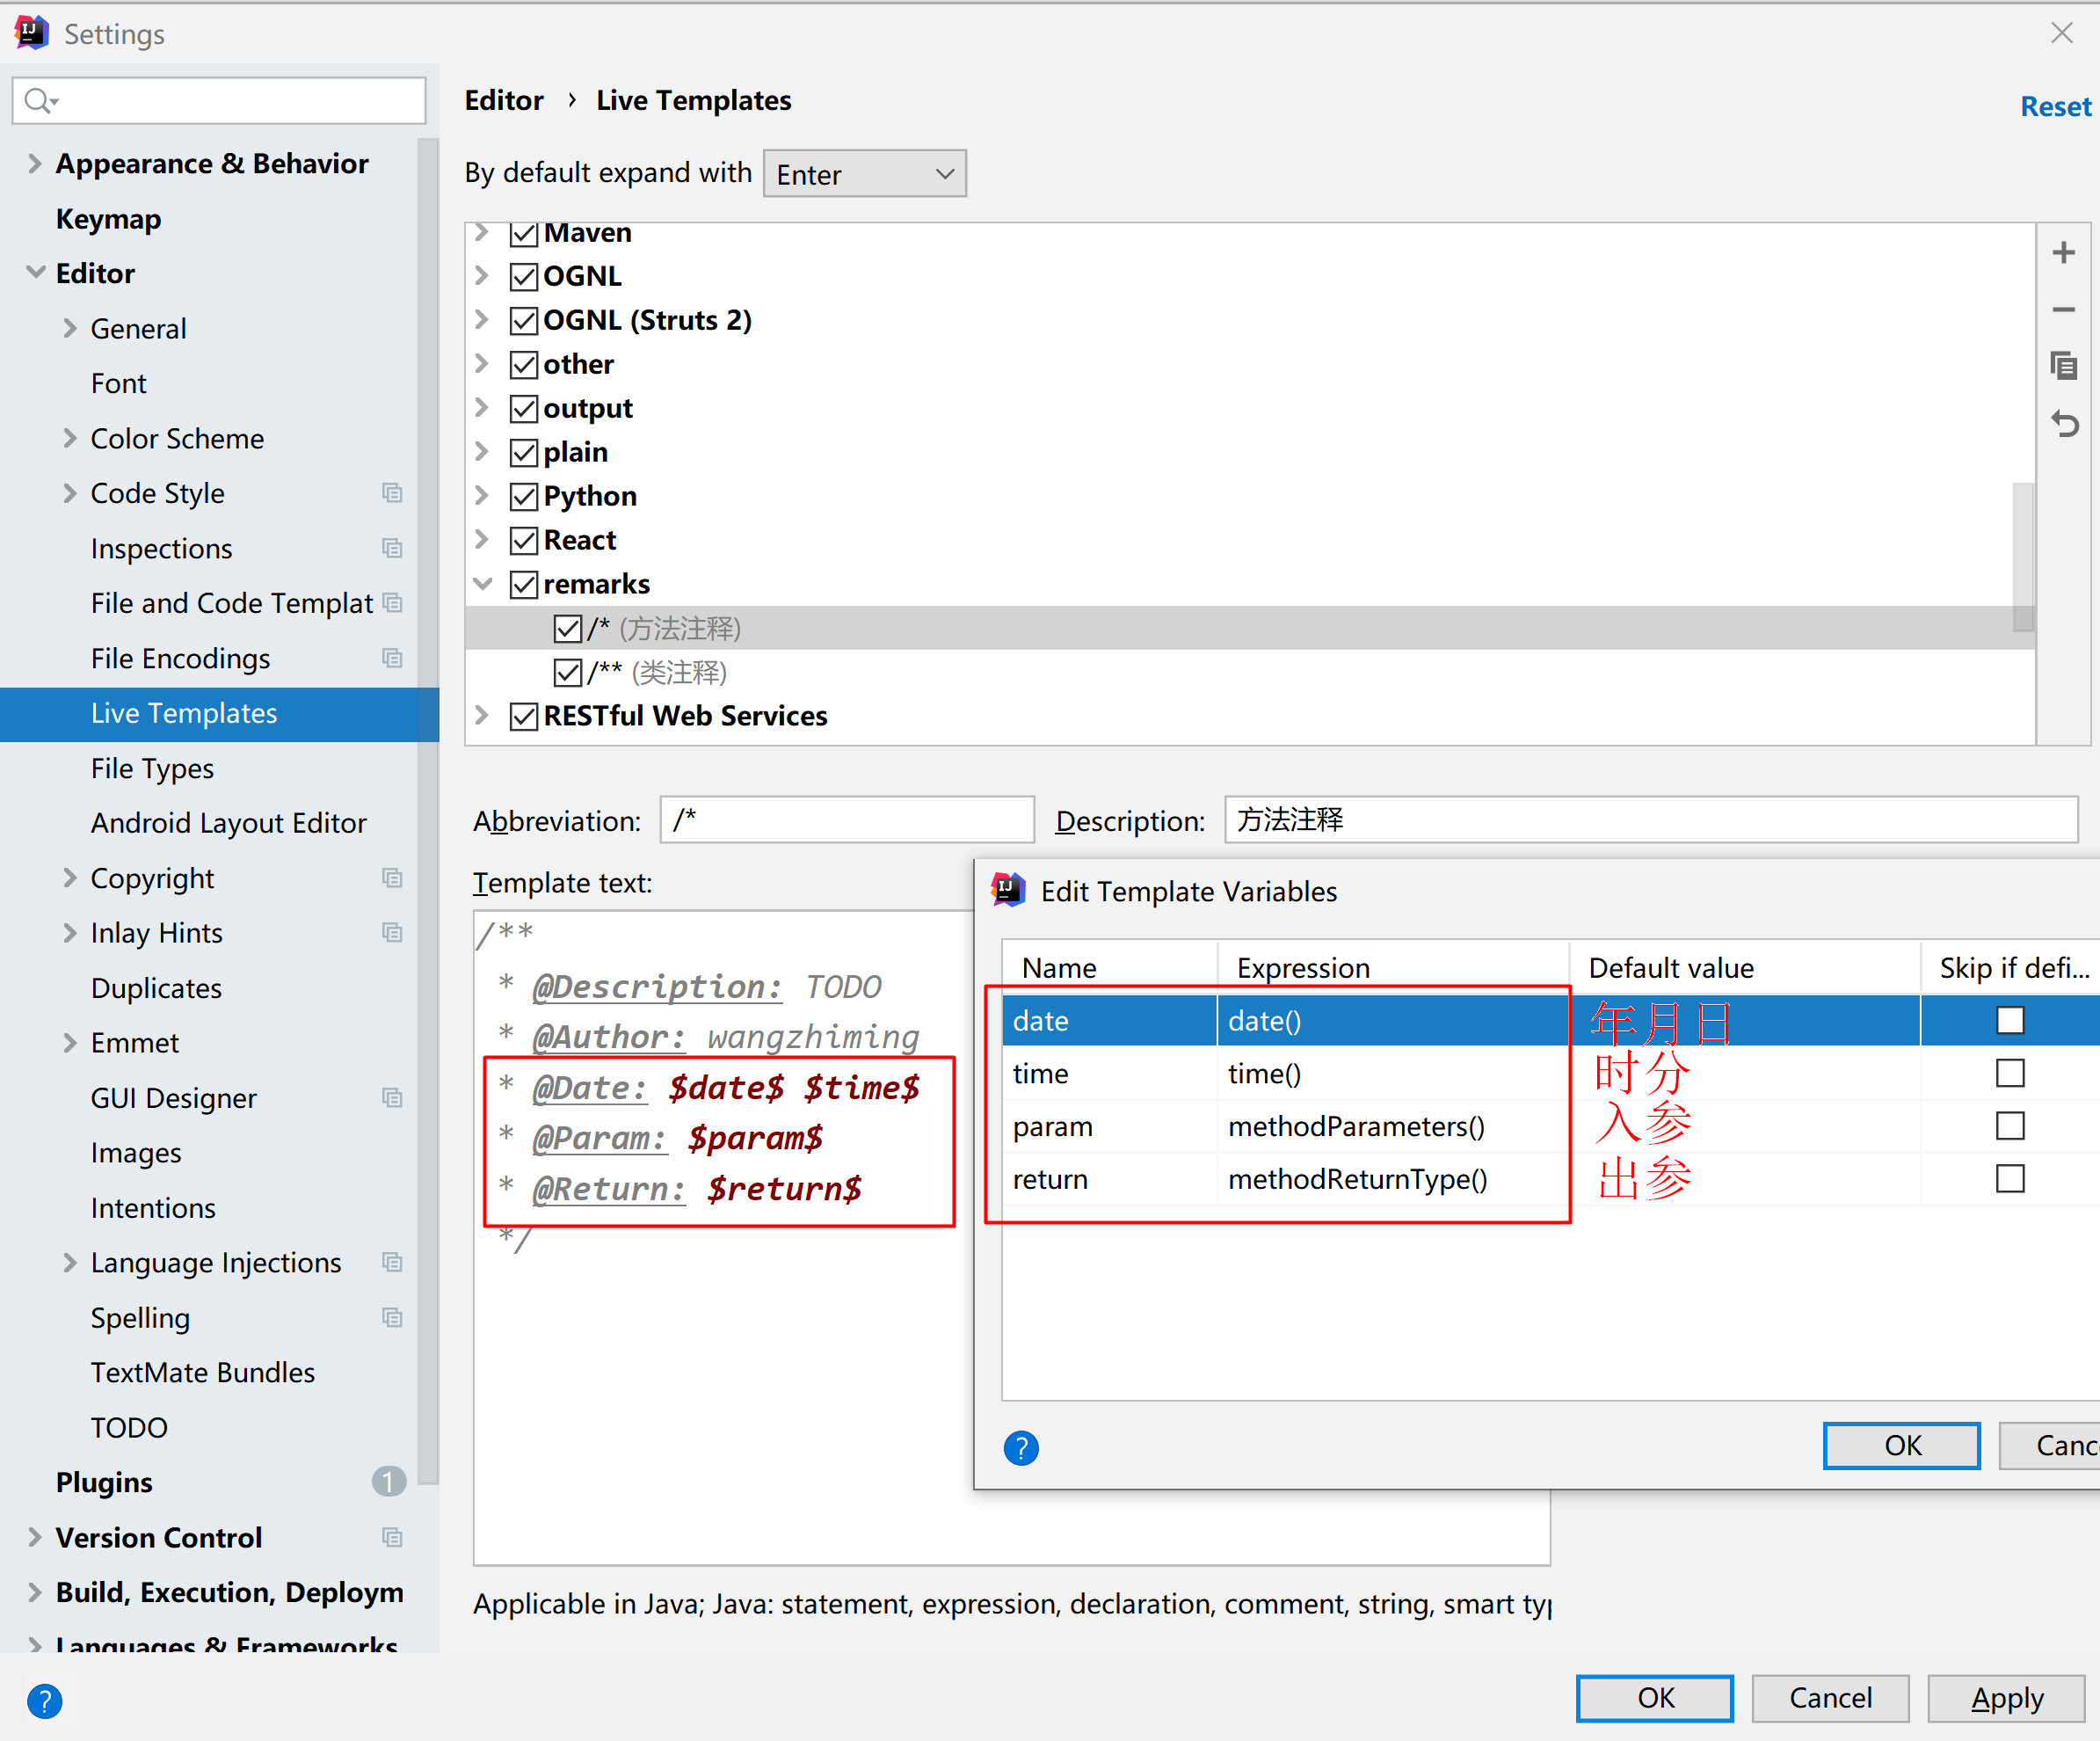Viewport: 2100px width, 1741px height.
Task: Click the Apply button
Action: point(2005,1698)
